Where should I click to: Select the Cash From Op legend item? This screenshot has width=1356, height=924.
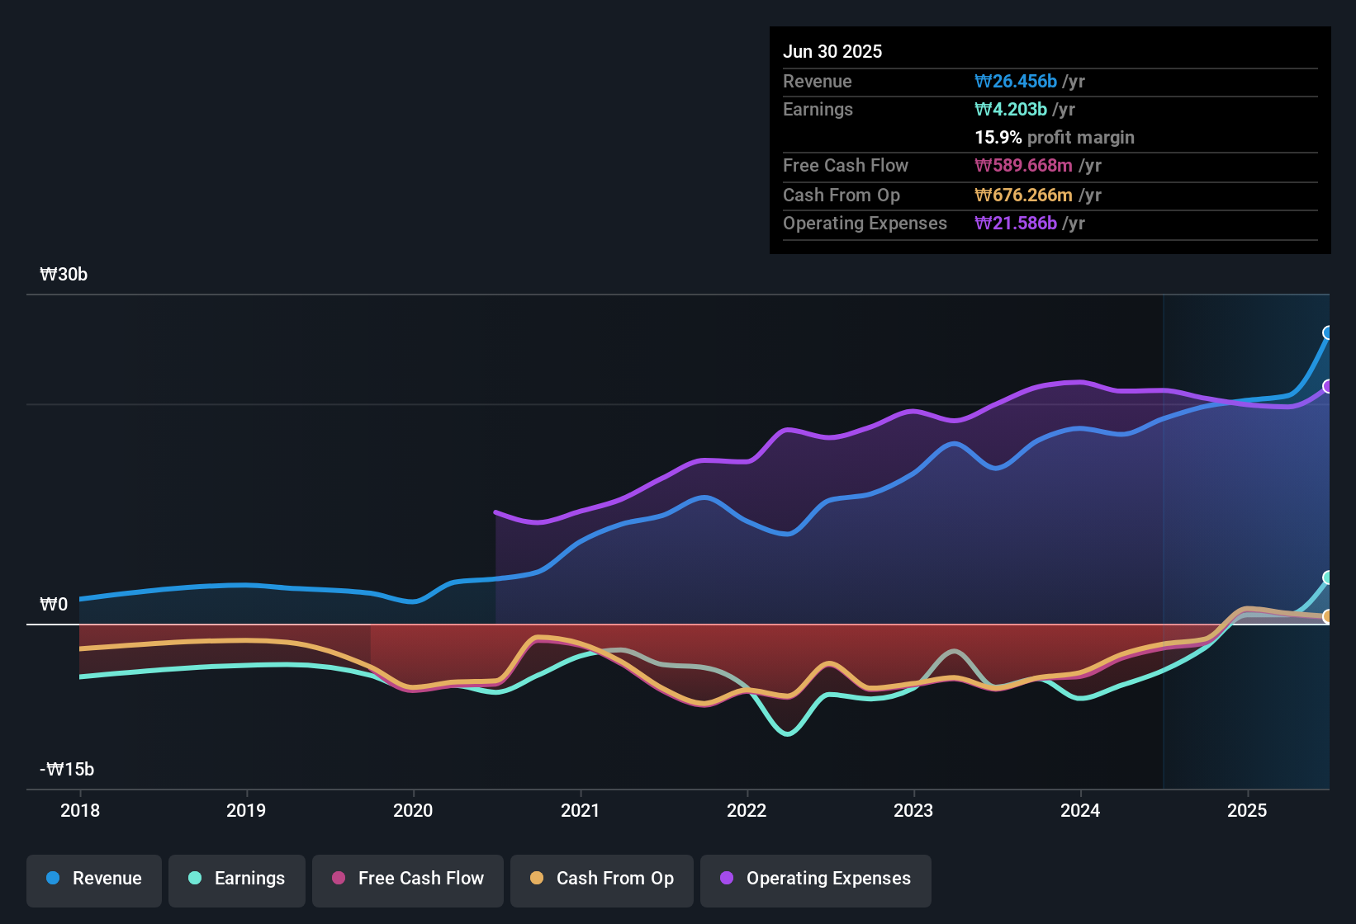point(601,879)
